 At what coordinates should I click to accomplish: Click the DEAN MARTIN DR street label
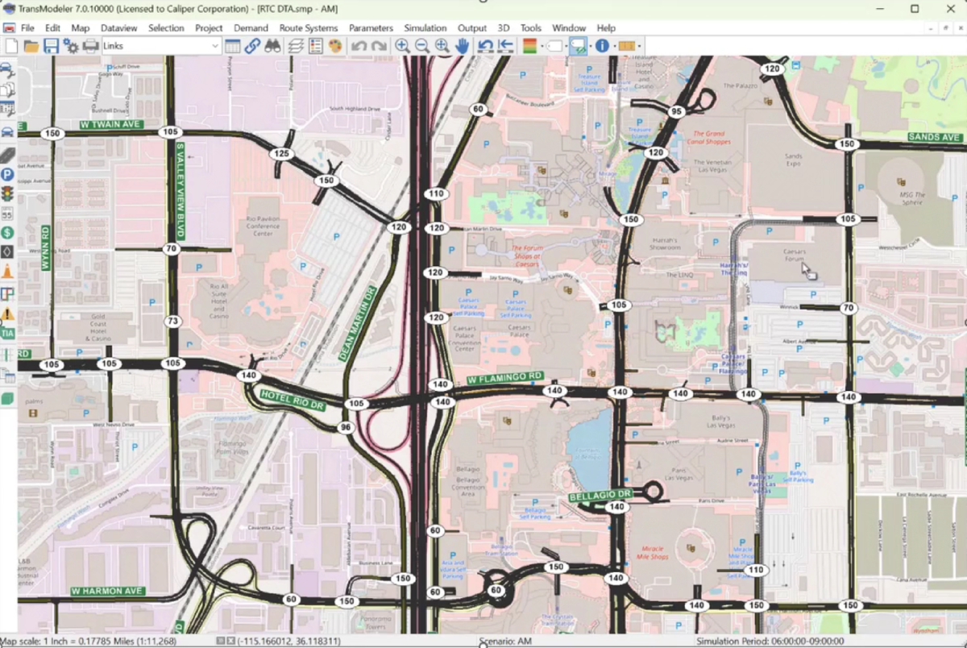358,322
